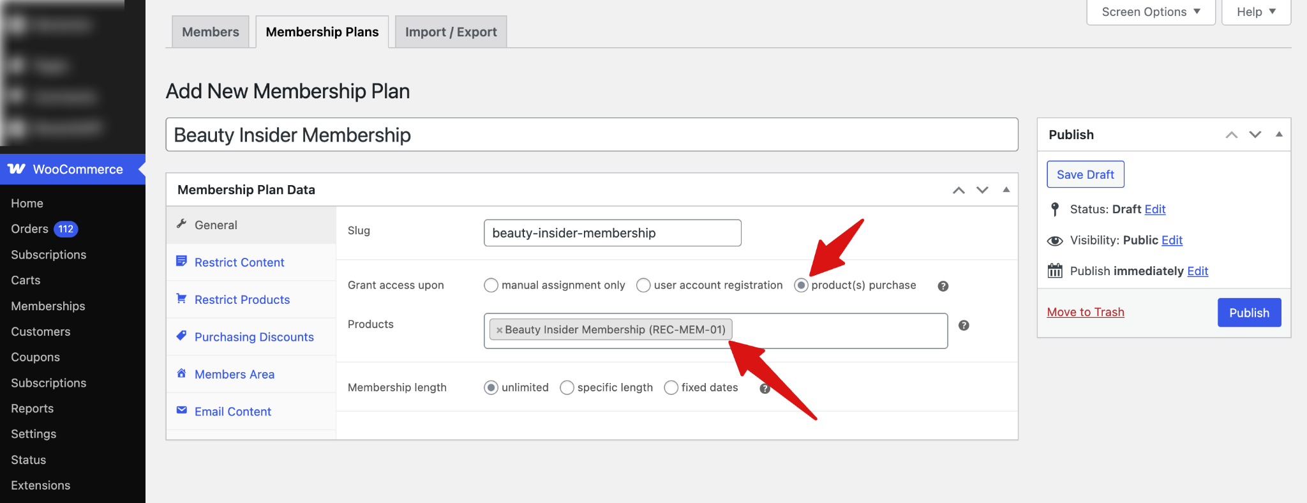Click the envelope icon for Email Content

tap(182, 410)
